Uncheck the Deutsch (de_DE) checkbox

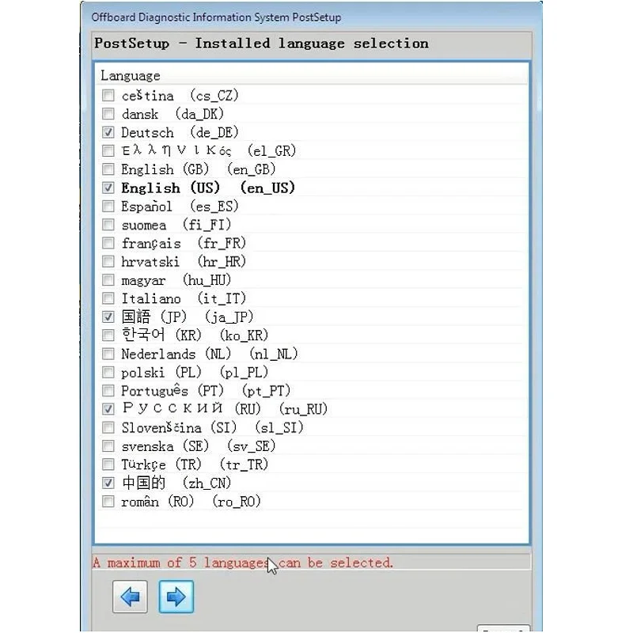(x=108, y=132)
